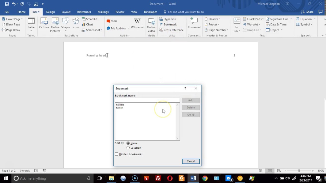326x183 pixels.
Task: Open Bookmark command in the ribbon
Action: 168,24
